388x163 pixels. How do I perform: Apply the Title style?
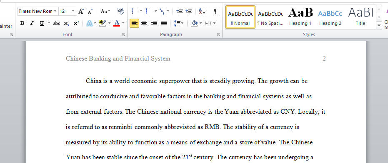tap(360, 17)
